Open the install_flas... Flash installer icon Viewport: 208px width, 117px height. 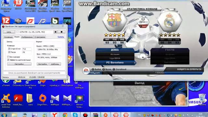(x=18, y=100)
